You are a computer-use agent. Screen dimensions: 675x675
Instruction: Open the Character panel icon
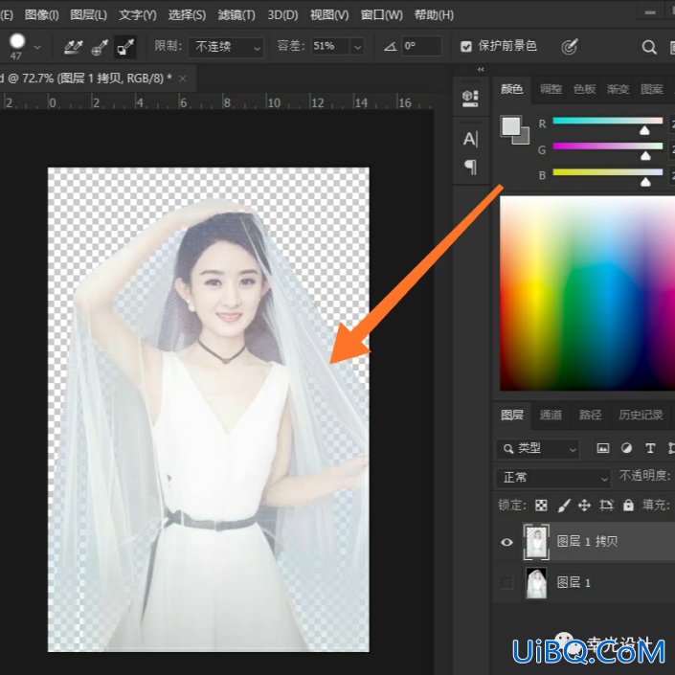470,139
